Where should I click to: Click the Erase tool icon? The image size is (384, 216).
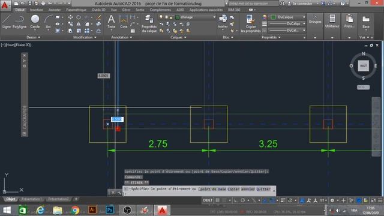coord(98,17)
